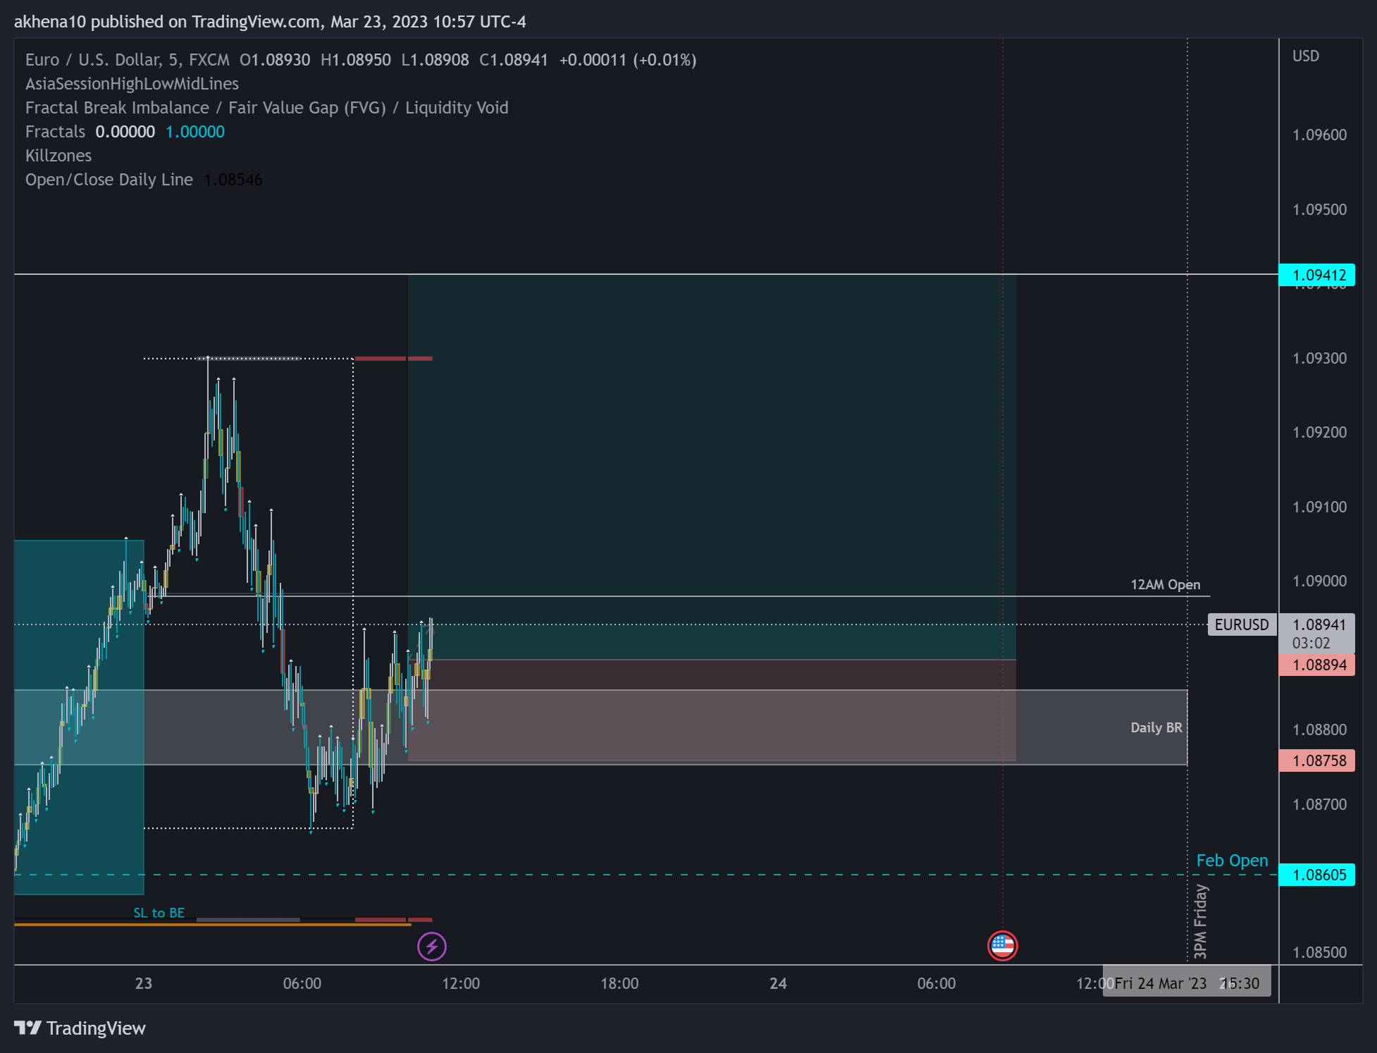1377x1053 pixels.
Task: Click the Killzones indicator label
Action: [58, 156]
